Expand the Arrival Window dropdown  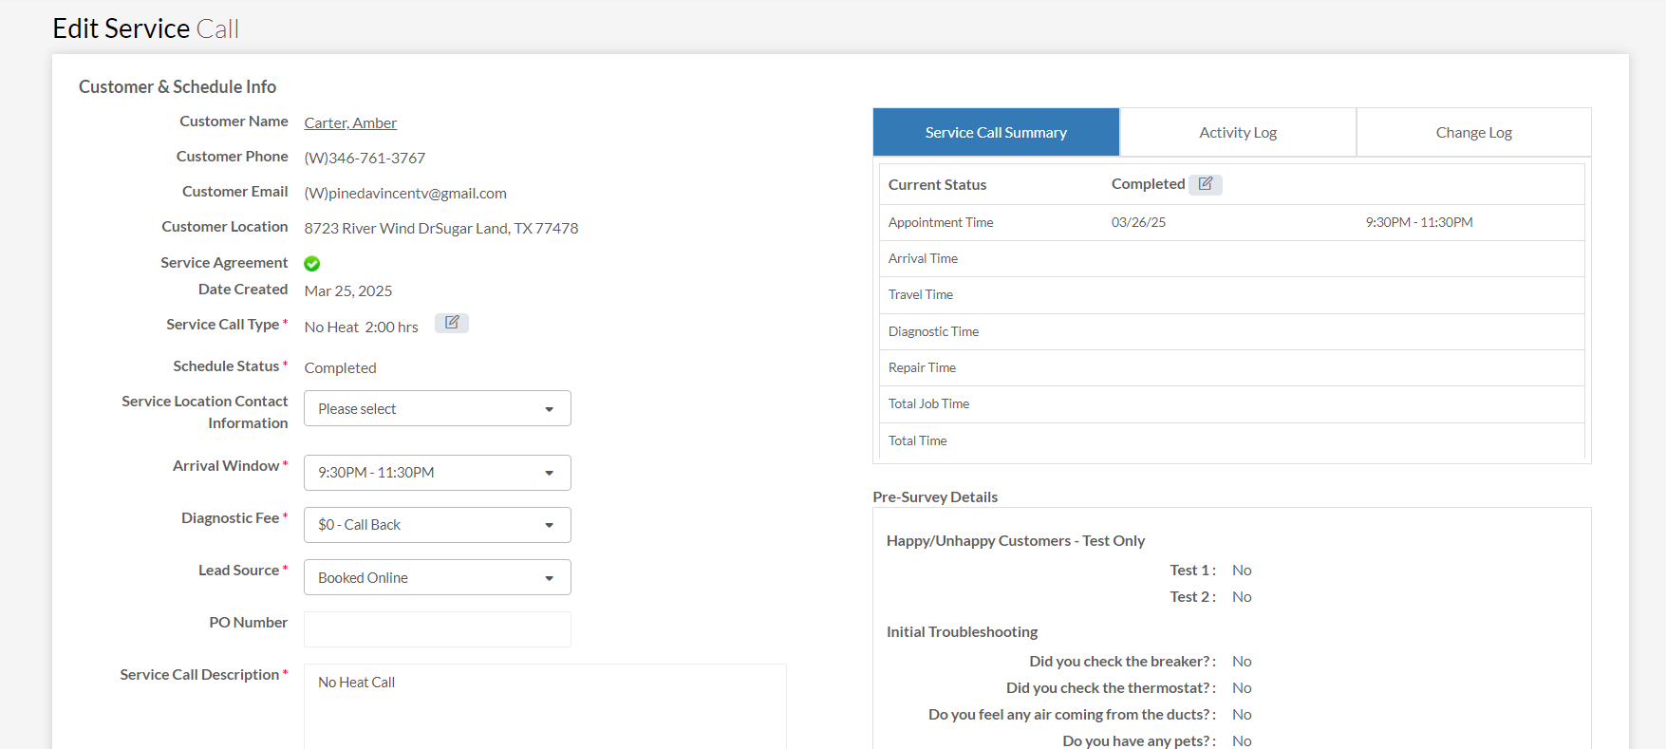[x=437, y=473]
